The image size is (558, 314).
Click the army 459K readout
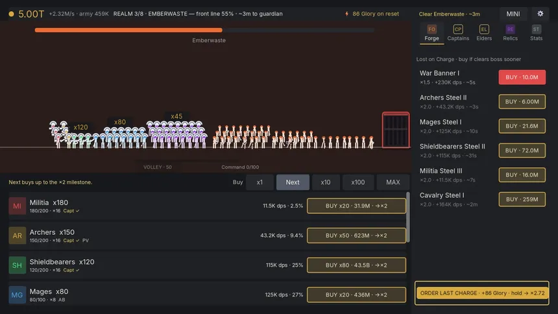click(x=94, y=14)
